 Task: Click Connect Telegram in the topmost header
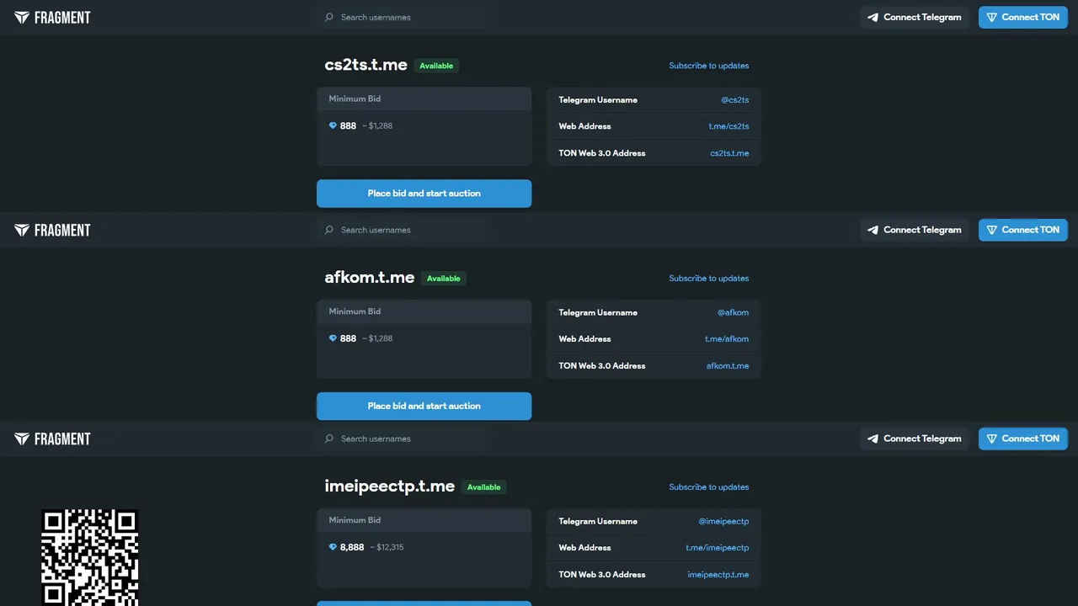click(915, 17)
